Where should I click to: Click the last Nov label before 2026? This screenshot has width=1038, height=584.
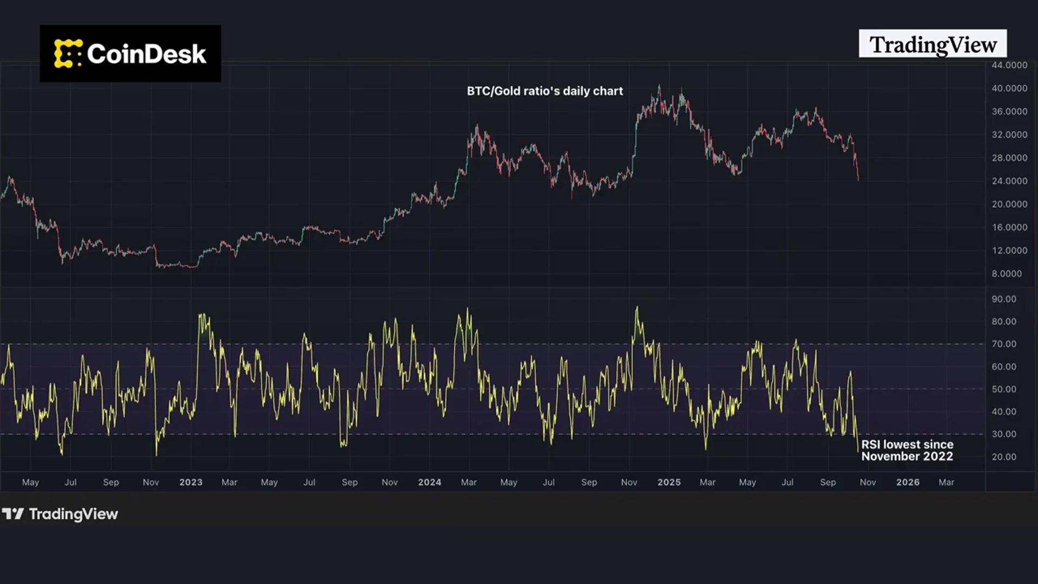tap(868, 482)
